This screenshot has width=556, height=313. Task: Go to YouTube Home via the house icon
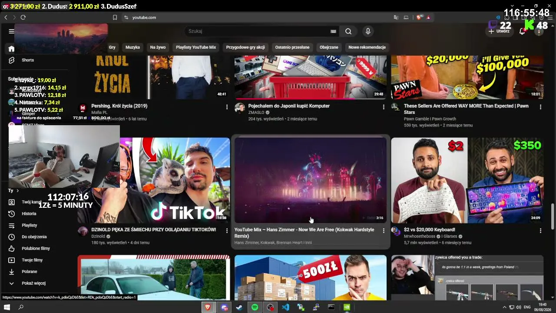[x=11, y=49]
